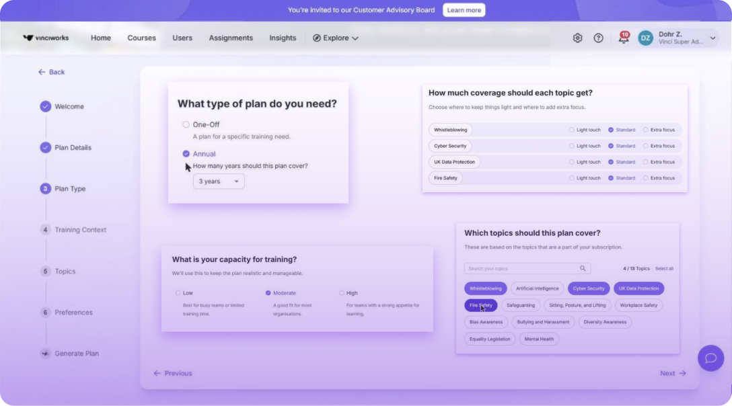Open the notifications bell
The width and height of the screenshot is (732, 406).
tap(624, 38)
